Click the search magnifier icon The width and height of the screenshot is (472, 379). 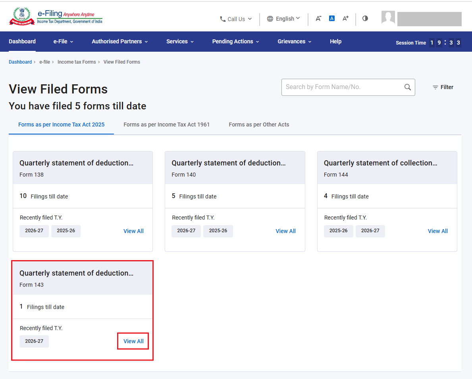[408, 87]
